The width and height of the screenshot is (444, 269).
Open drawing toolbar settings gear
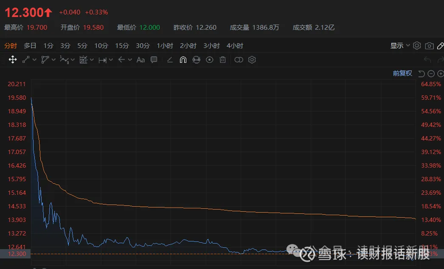click(252, 60)
